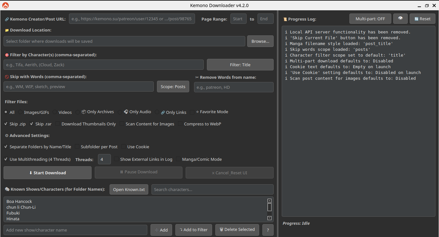Open the Filter: Title selector
439x237 pixels.
click(240, 65)
